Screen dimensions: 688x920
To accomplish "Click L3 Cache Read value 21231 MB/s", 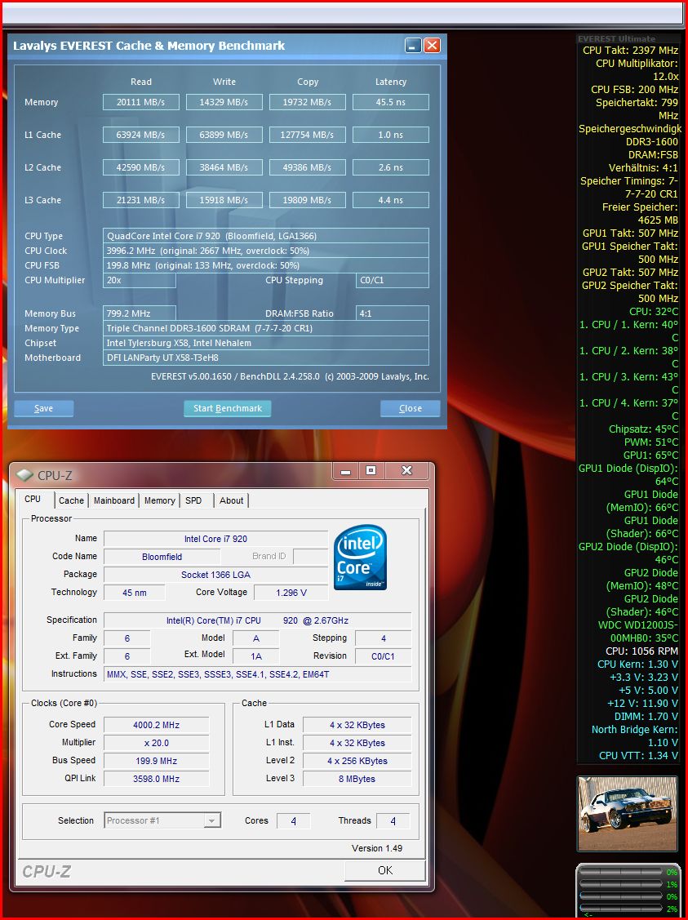I will click(140, 200).
